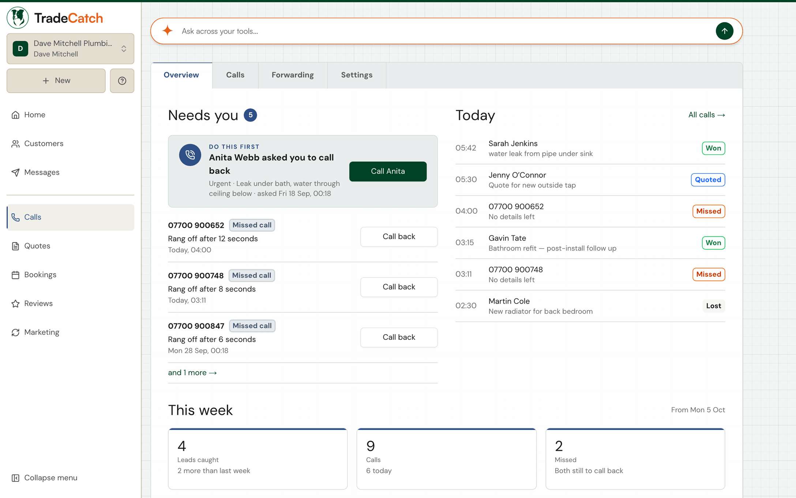Click the Collapse menu panel icon
This screenshot has width=796, height=498.
click(15, 478)
